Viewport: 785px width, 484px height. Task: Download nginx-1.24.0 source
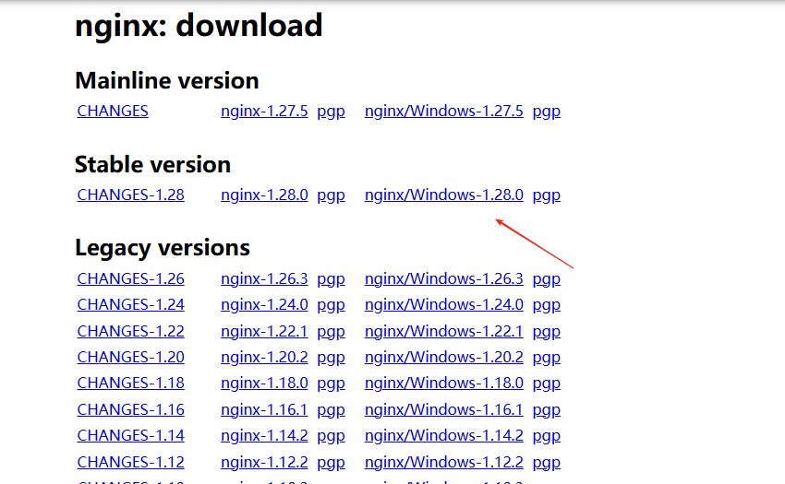click(x=264, y=304)
